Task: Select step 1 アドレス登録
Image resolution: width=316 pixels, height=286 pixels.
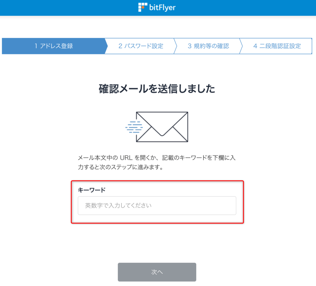Action: point(54,46)
